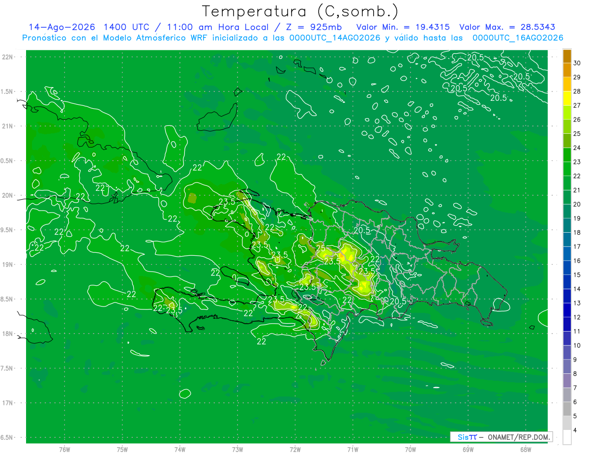
Task: Click the colorbar label '16'
Action: click(x=577, y=261)
